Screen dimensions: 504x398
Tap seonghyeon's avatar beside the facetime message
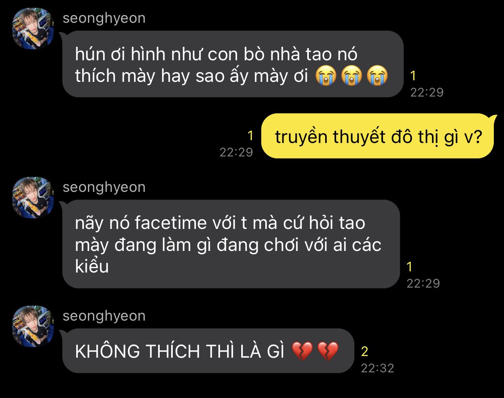[33, 198]
